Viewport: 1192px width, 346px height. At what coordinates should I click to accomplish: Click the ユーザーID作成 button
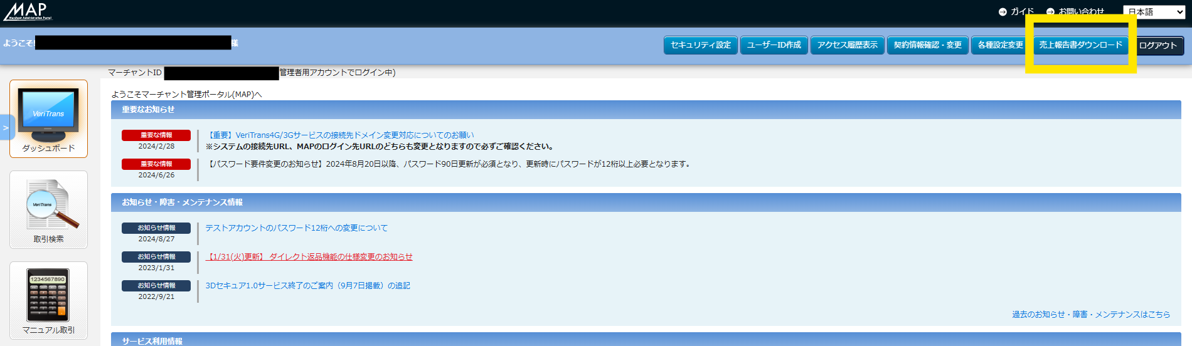pos(774,45)
